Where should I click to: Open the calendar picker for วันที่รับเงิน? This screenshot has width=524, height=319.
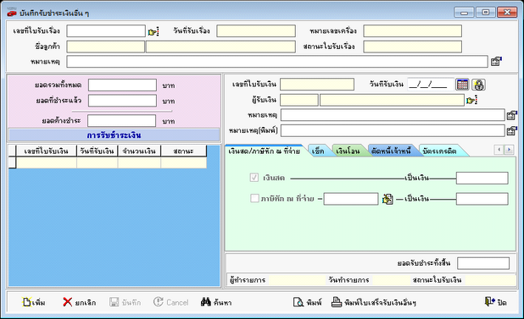coord(462,85)
